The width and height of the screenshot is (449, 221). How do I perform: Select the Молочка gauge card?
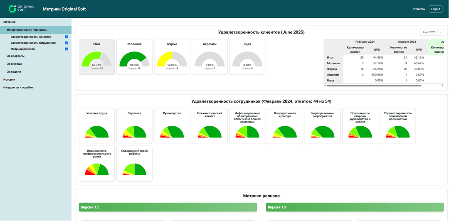[x=134, y=57]
